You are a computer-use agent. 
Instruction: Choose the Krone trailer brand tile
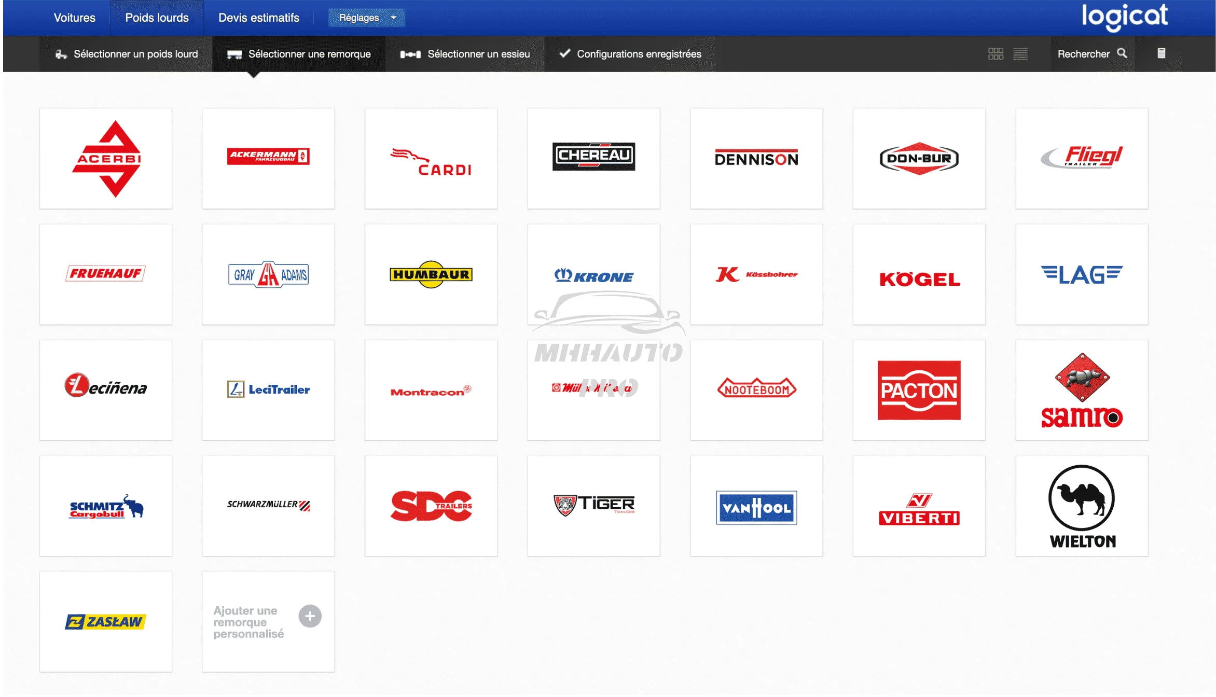click(x=593, y=275)
